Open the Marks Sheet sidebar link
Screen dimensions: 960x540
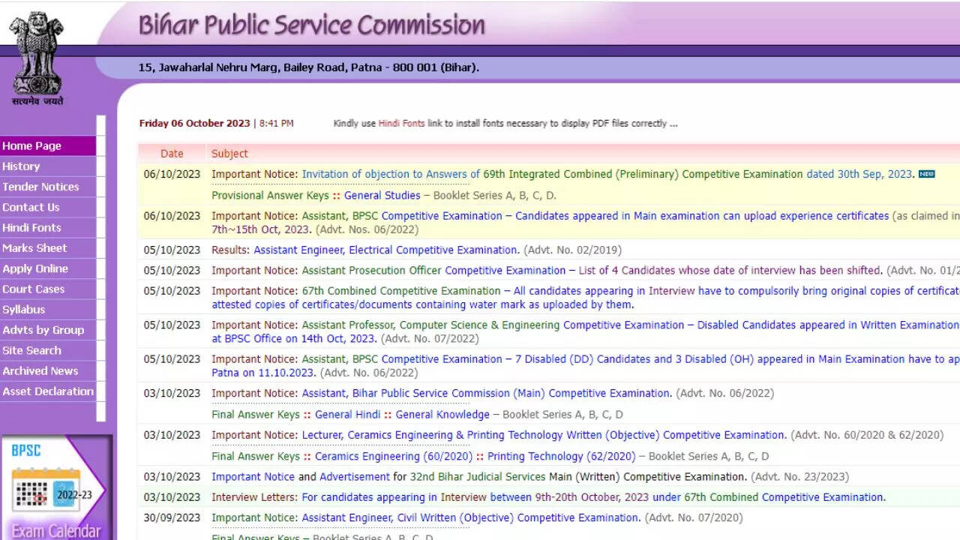(34, 248)
